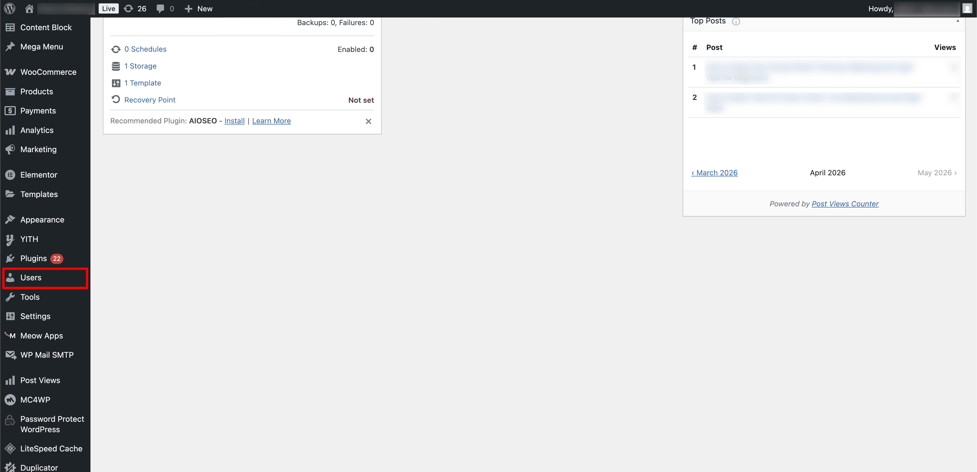Screen dimensions: 977x472
Task: Expand the Appearance menu
Action: [x=42, y=219]
